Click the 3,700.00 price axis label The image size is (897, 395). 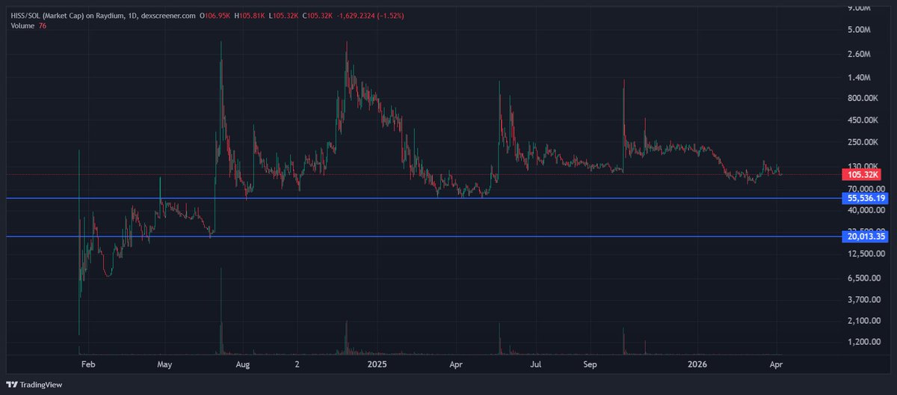(863, 300)
